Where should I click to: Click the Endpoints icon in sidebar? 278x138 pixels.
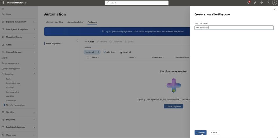3,120
